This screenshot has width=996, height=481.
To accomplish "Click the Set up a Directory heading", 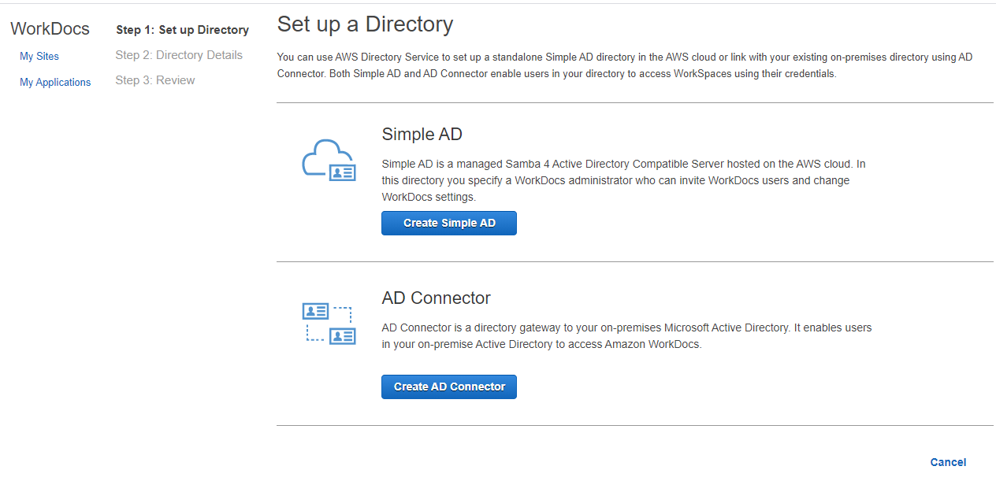I will [365, 24].
